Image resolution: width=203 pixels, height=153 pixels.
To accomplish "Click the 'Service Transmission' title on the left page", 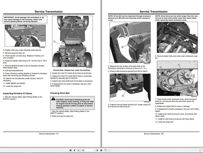I will click(49, 12).
